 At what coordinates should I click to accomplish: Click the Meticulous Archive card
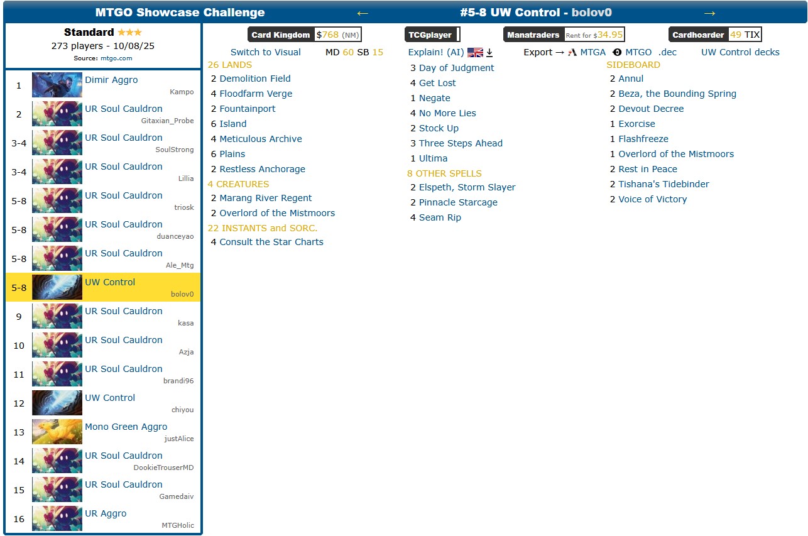[261, 139]
